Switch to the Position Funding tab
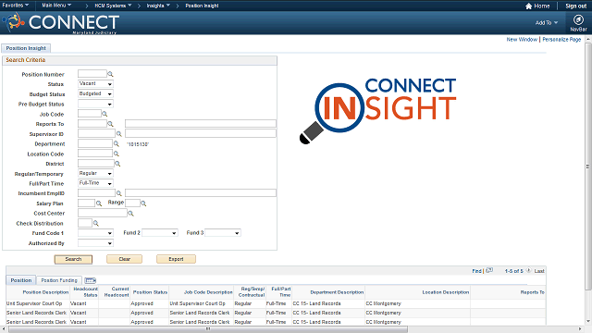 [x=59, y=280]
